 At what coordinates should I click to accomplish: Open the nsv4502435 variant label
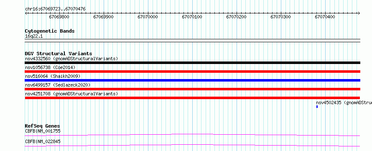(344, 102)
